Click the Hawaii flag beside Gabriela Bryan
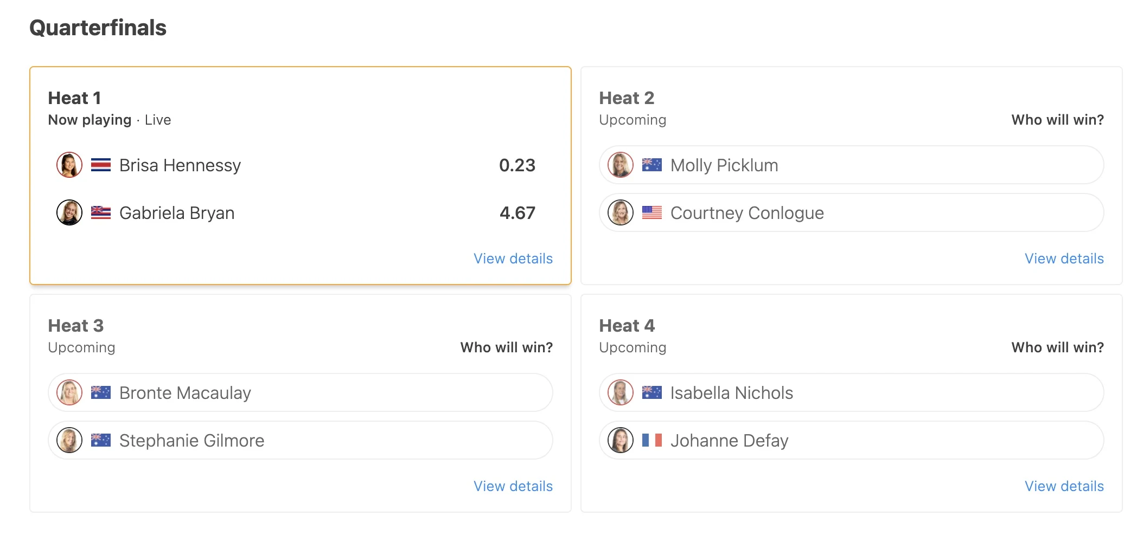This screenshot has height=542, width=1137. [101, 212]
